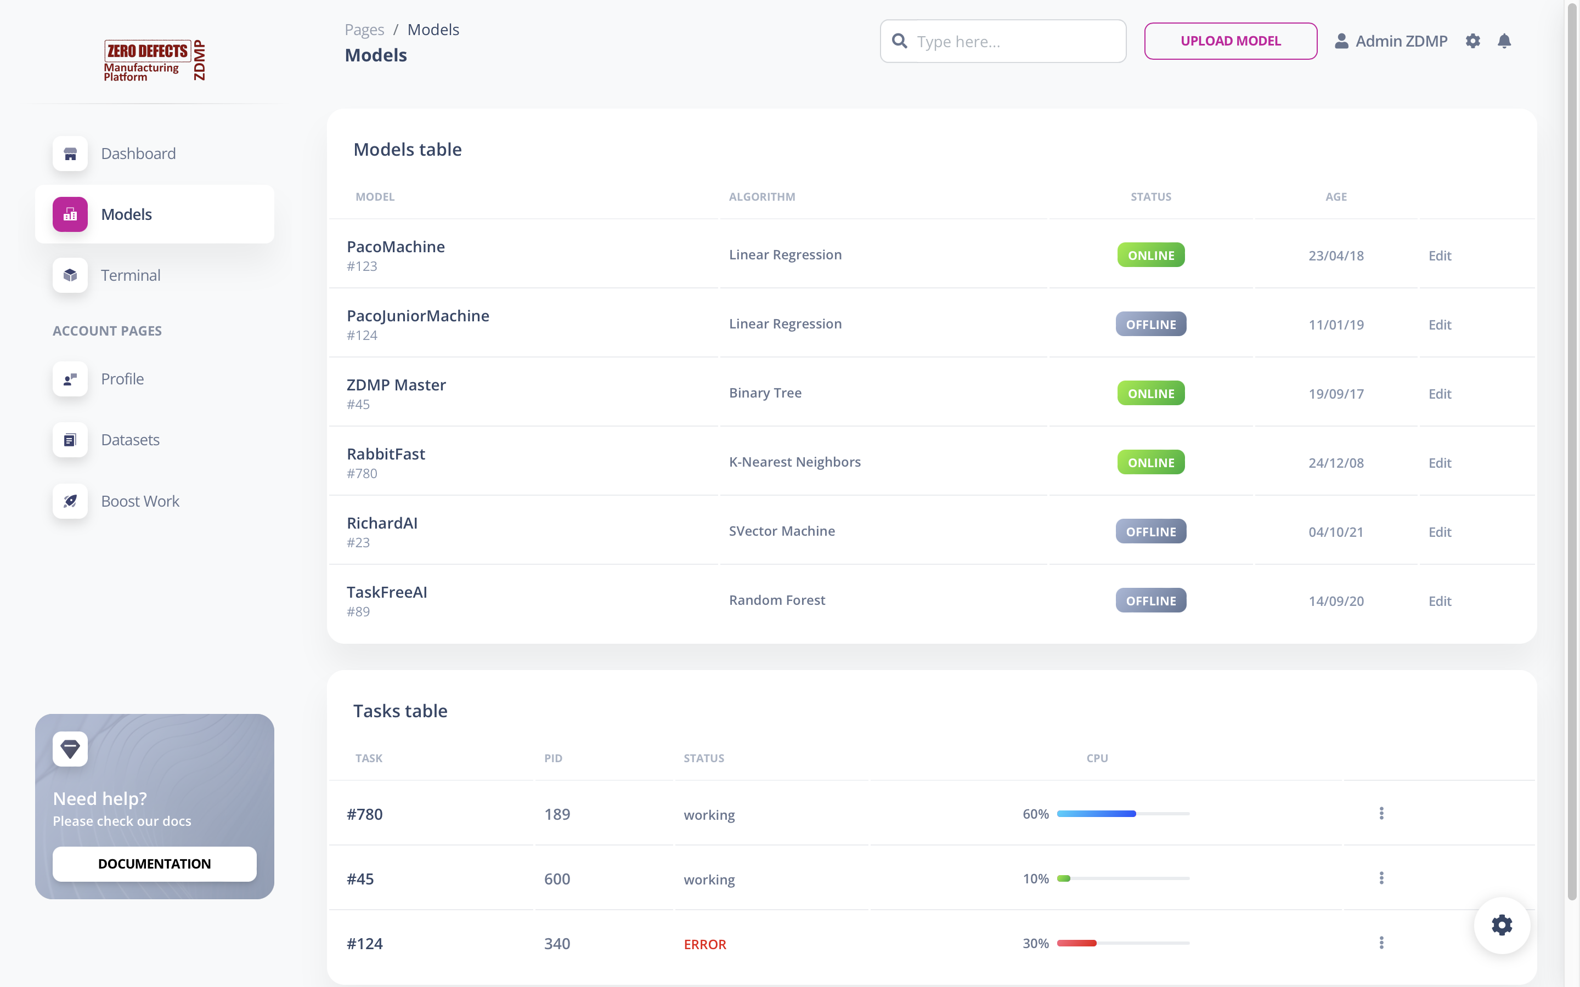Click the 60% CPU progress bar
Viewport: 1580px width, 987px height.
[x=1122, y=814]
